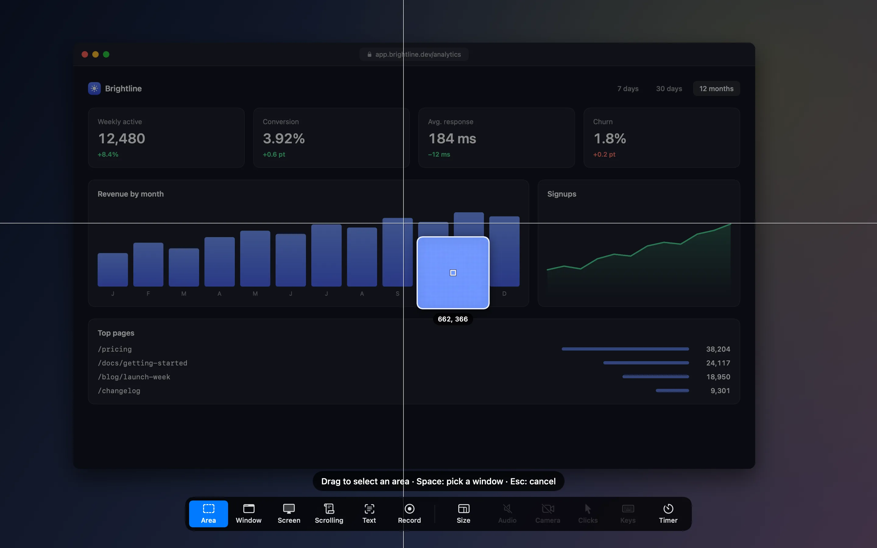The width and height of the screenshot is (877, 548).
Task: Click the 38,204 views bar for /pricing
Action: click(x=625, y=349)
